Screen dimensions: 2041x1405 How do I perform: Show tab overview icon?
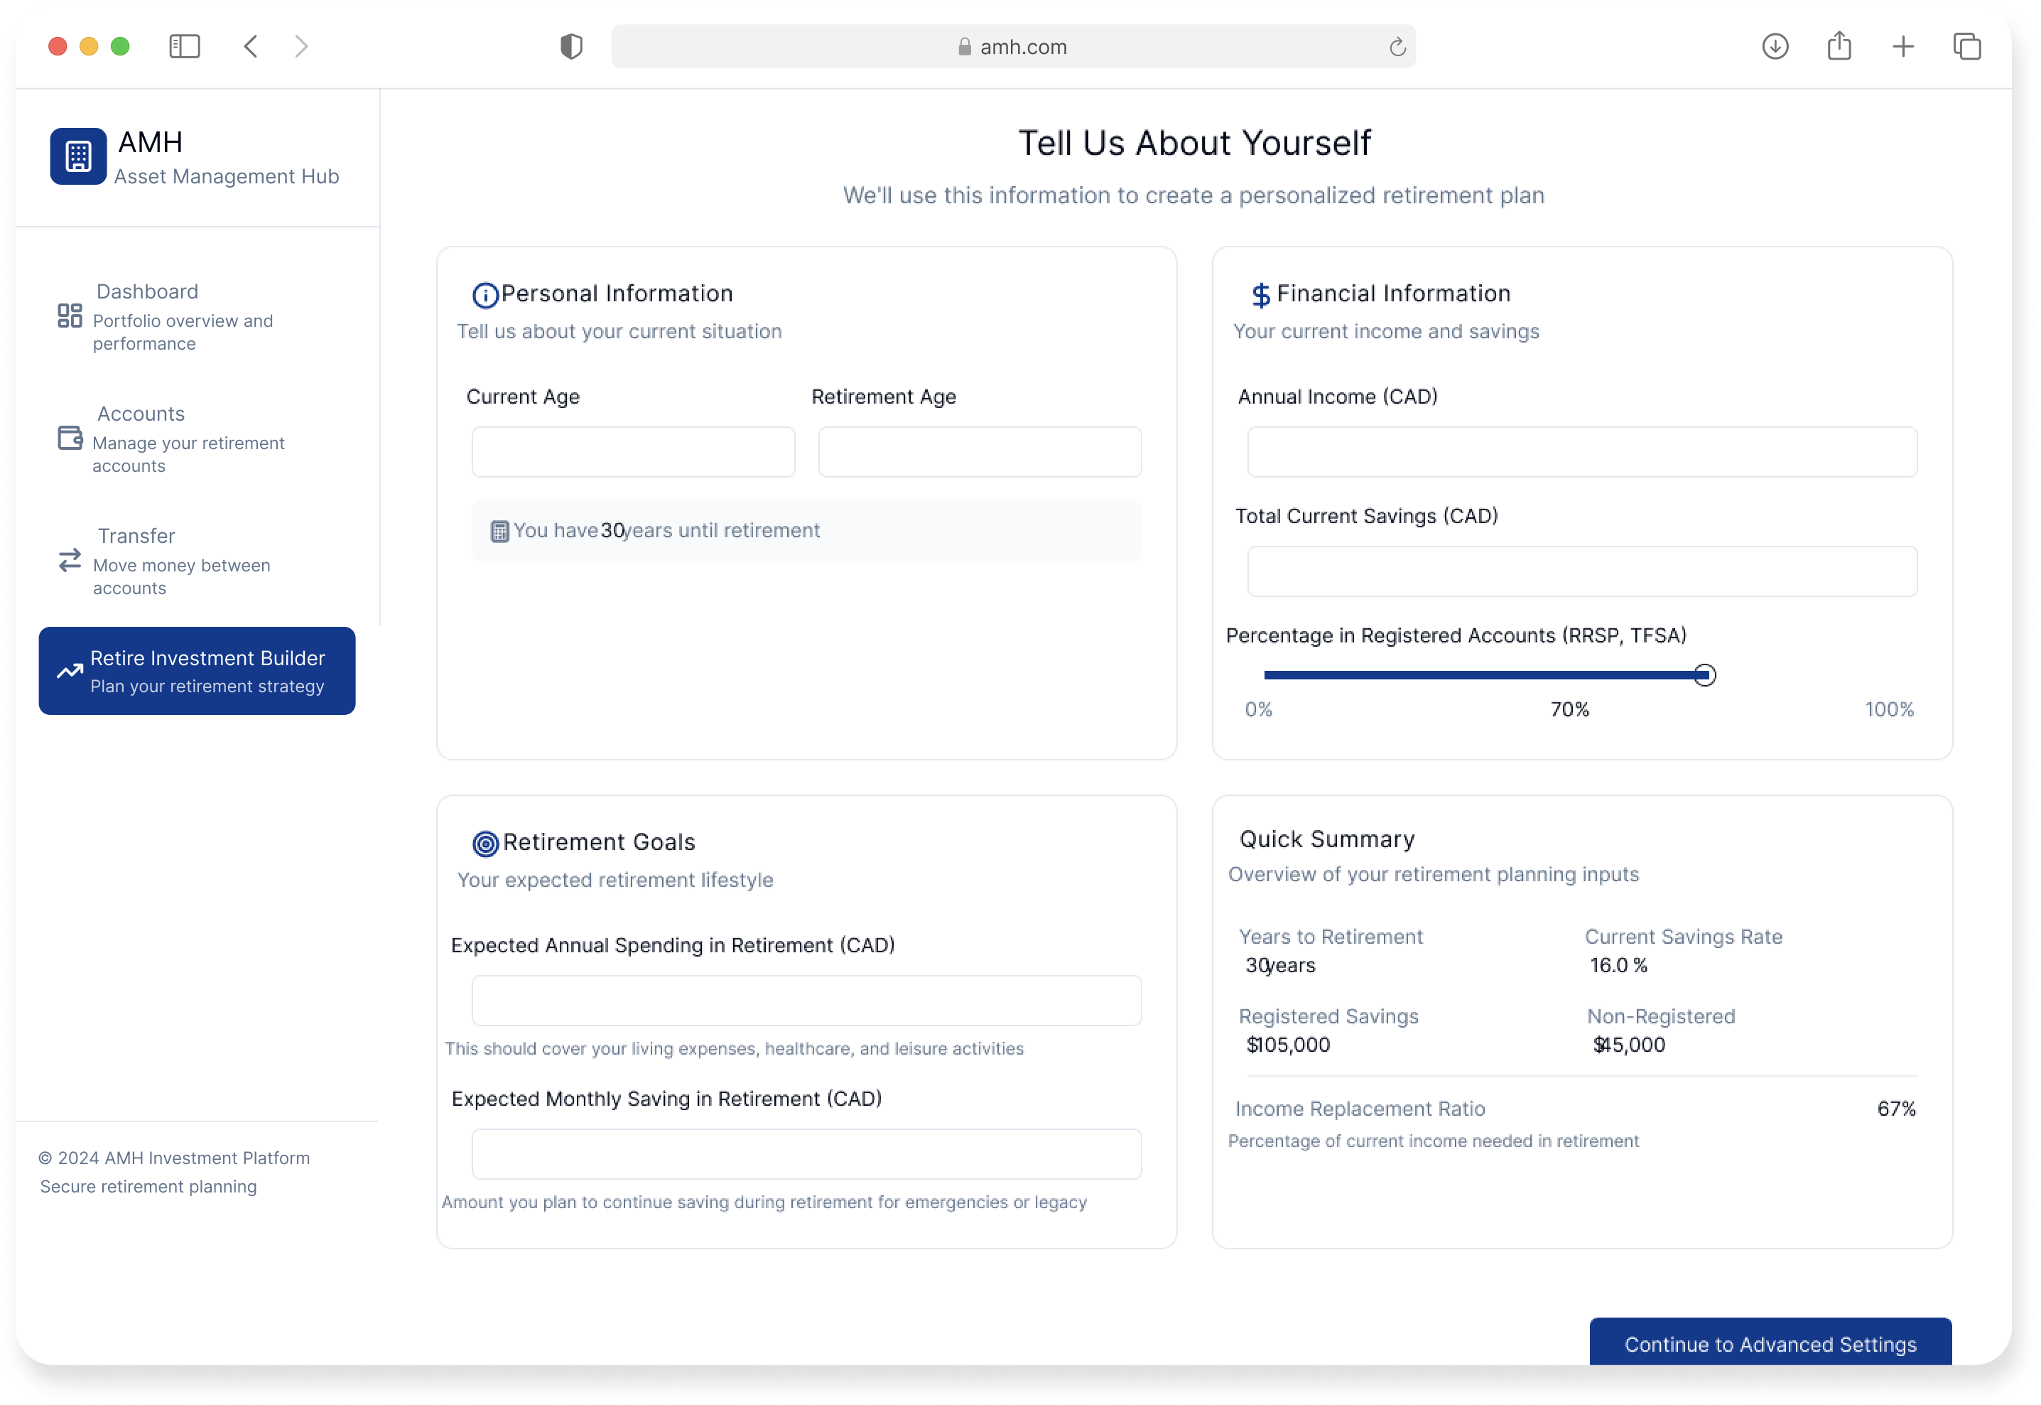point(1966,47)
